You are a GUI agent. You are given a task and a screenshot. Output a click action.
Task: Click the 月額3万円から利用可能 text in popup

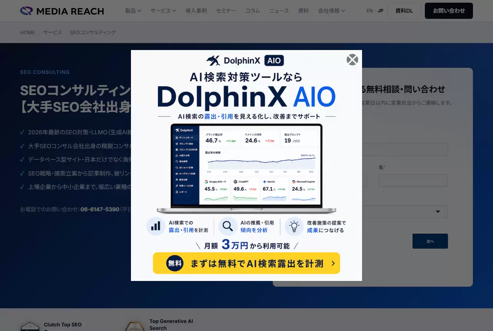pyautogui.click(x=246, y=244)
